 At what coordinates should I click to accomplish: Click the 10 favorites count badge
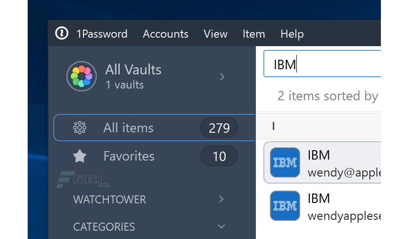[219, 157]
